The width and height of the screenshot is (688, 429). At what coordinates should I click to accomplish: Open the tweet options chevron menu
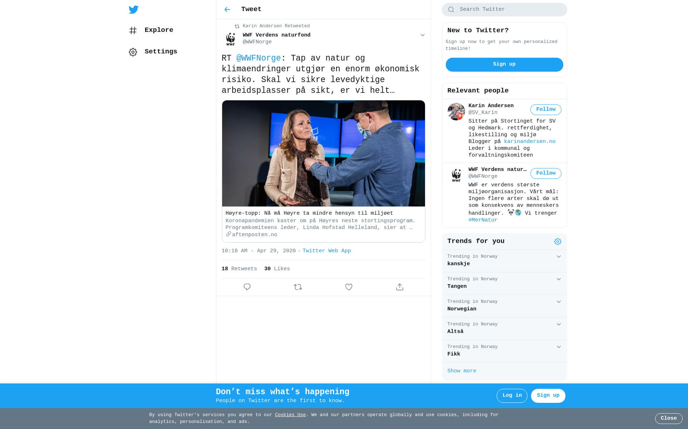point(422,35)
